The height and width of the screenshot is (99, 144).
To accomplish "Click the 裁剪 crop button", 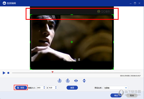I will tap(21, 88).
